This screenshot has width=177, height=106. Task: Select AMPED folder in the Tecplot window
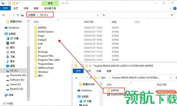pos(113,90)
